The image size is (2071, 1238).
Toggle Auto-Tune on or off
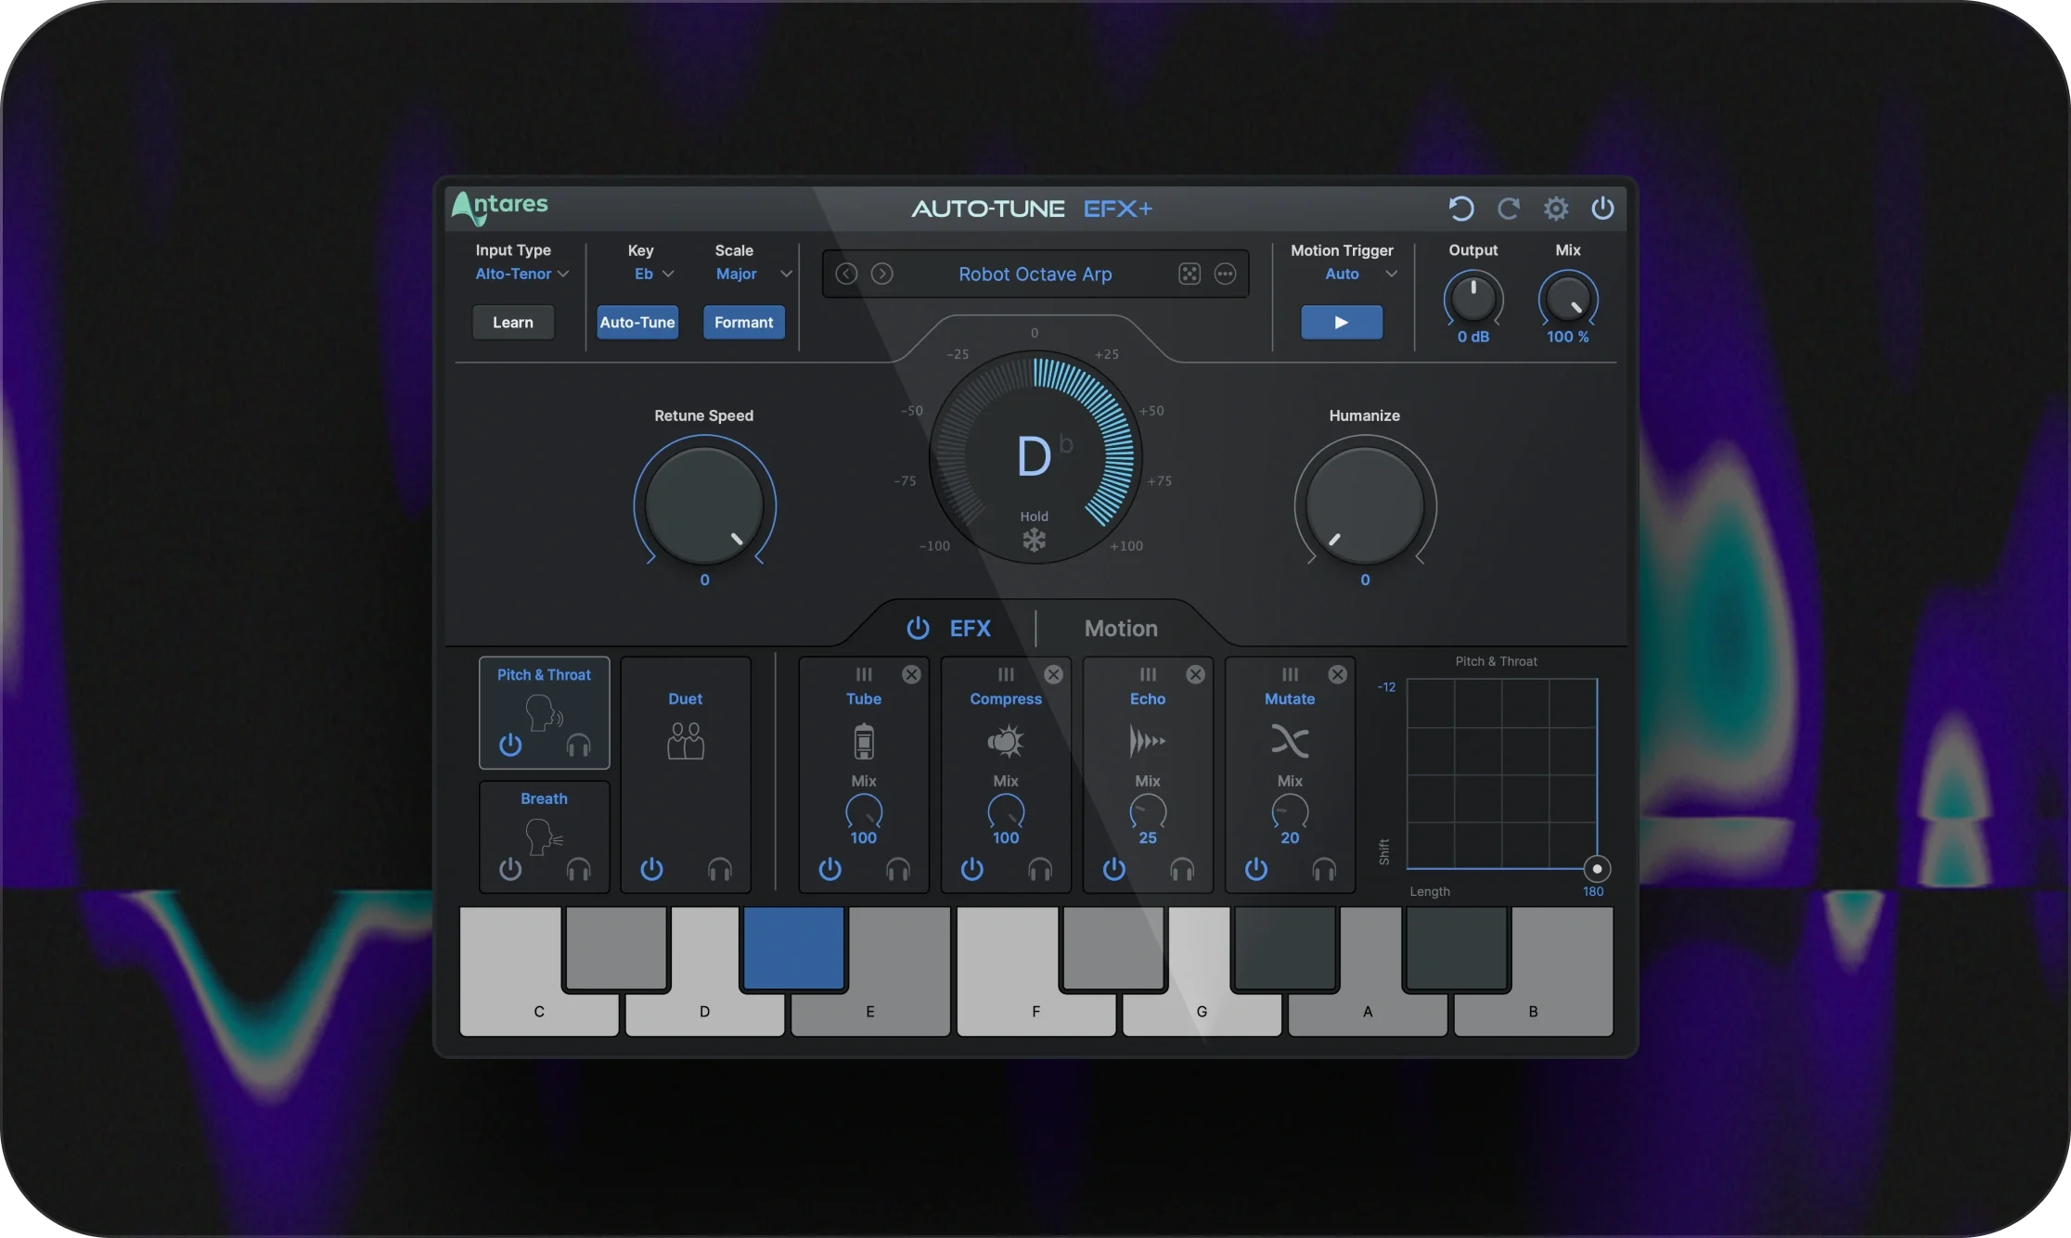point(637,322)
